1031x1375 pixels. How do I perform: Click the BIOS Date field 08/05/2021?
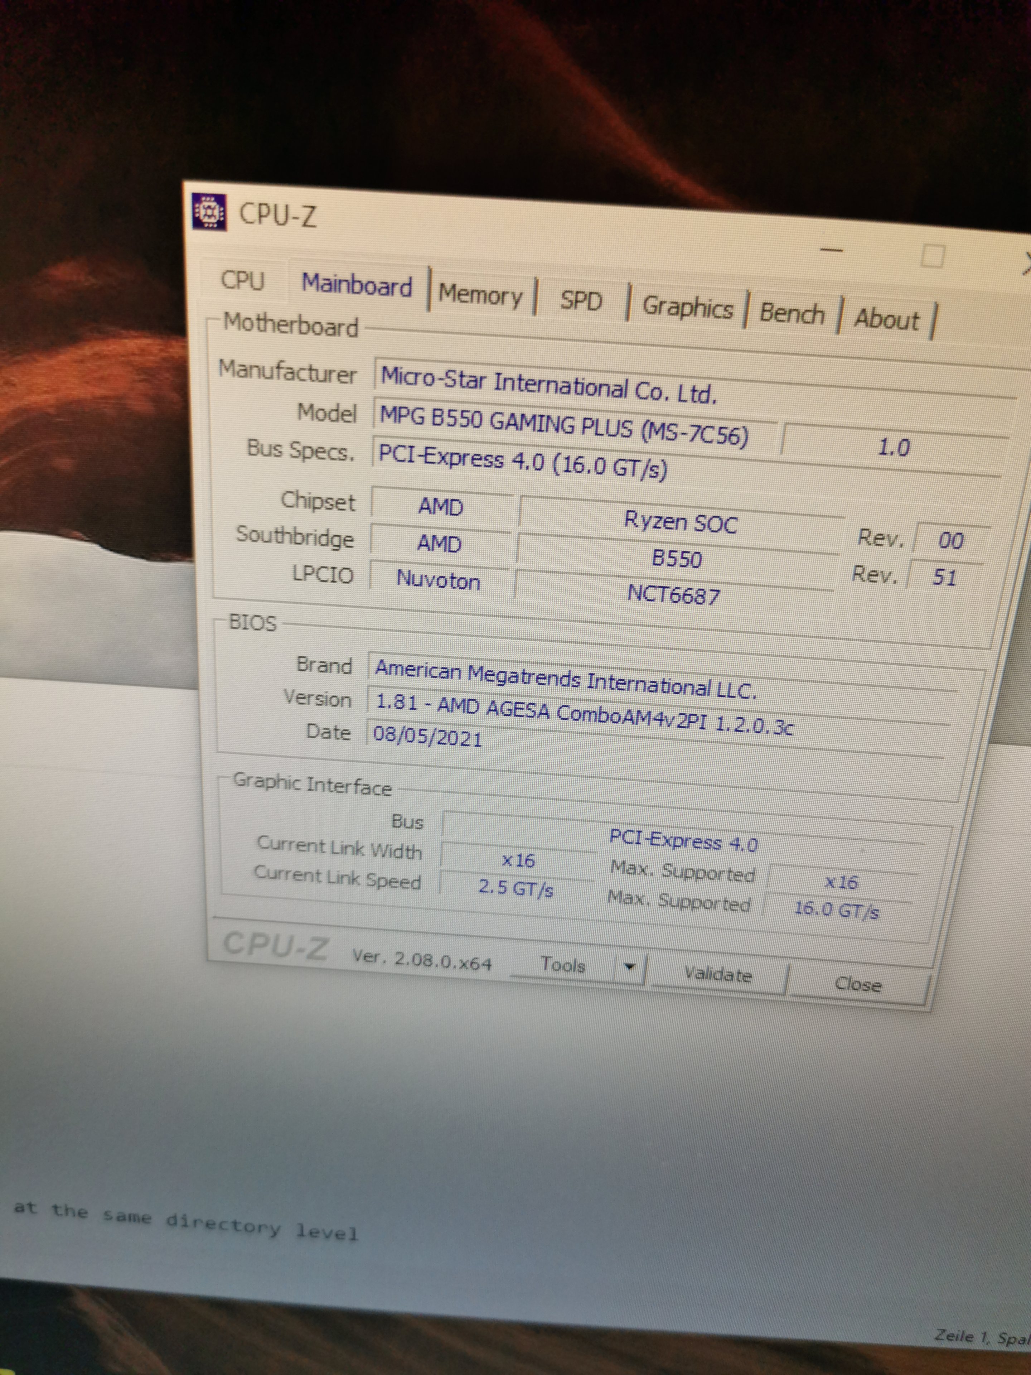tap(427, 737)
